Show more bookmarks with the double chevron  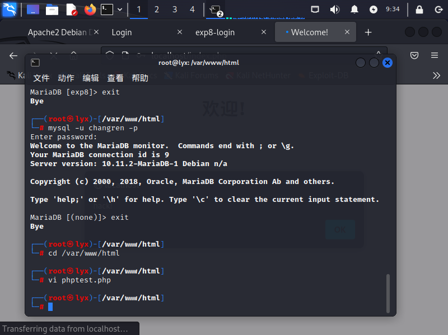[x=436, y=76]
